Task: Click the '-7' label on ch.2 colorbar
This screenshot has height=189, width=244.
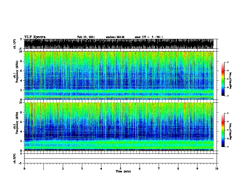Action: coord(227,147)
